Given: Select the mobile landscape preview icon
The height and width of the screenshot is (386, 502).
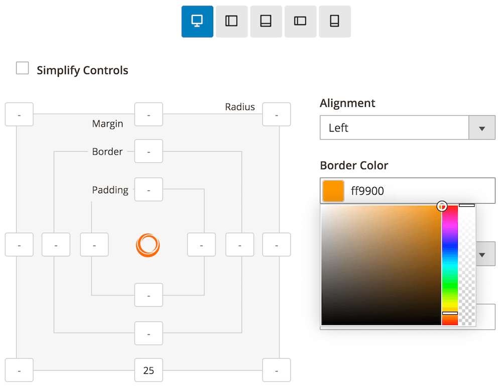Looking at the screenshot, I should point(300,21).
